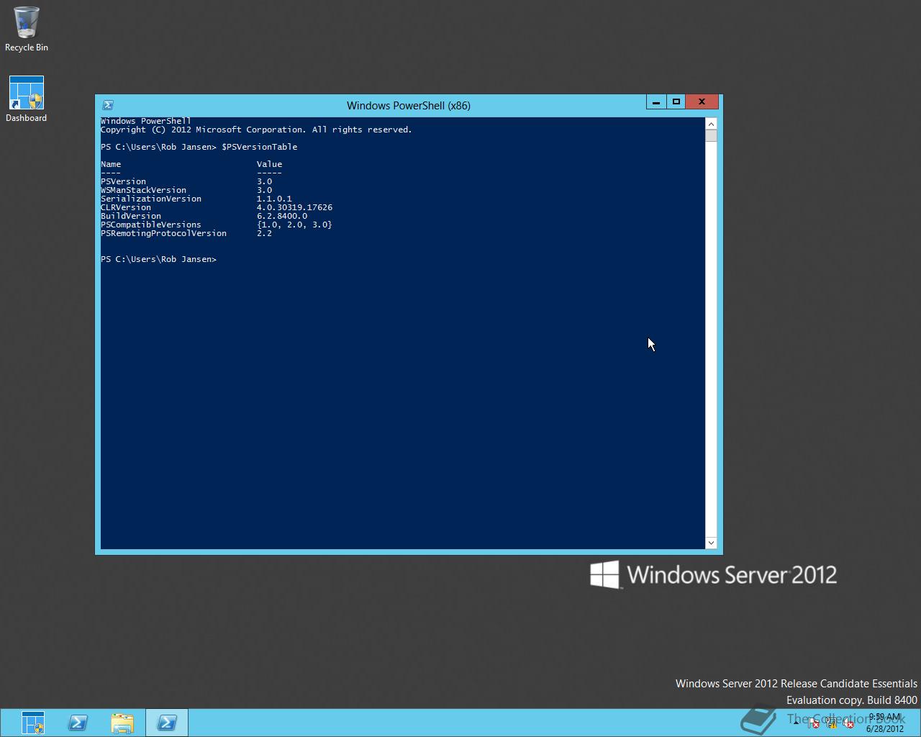Screen dimensions: 921x737
Task: Minimize the PowerShell window
Action: pyautogui.click(x=655, y=102)
